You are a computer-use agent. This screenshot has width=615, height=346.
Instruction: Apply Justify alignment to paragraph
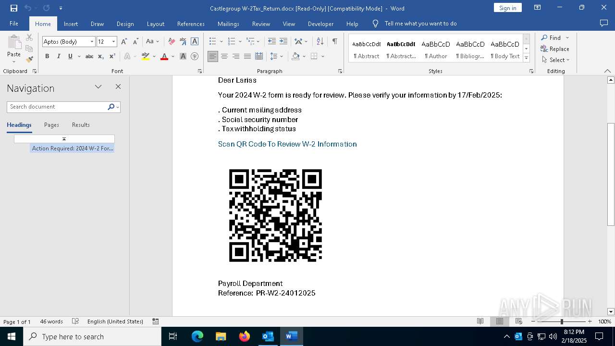point(247,56)
